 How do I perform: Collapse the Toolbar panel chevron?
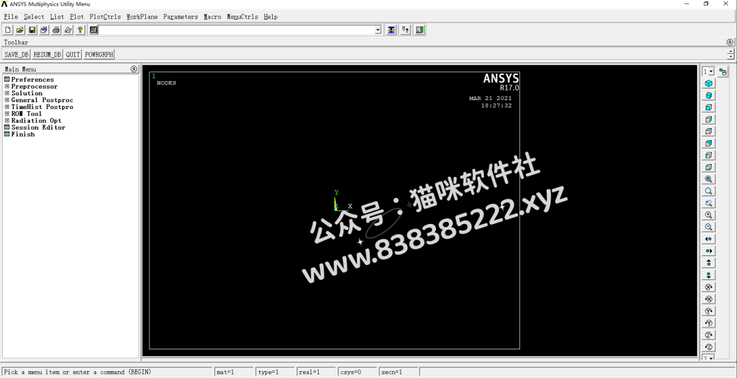pyautogui.click(x=729, y=42)
